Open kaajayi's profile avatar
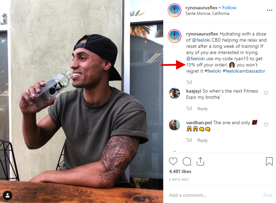The height and width of the screenshot is (203, 276). tap(175, 93)
